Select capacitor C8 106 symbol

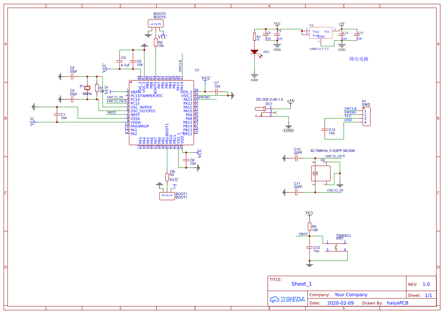tap(265, 35)
